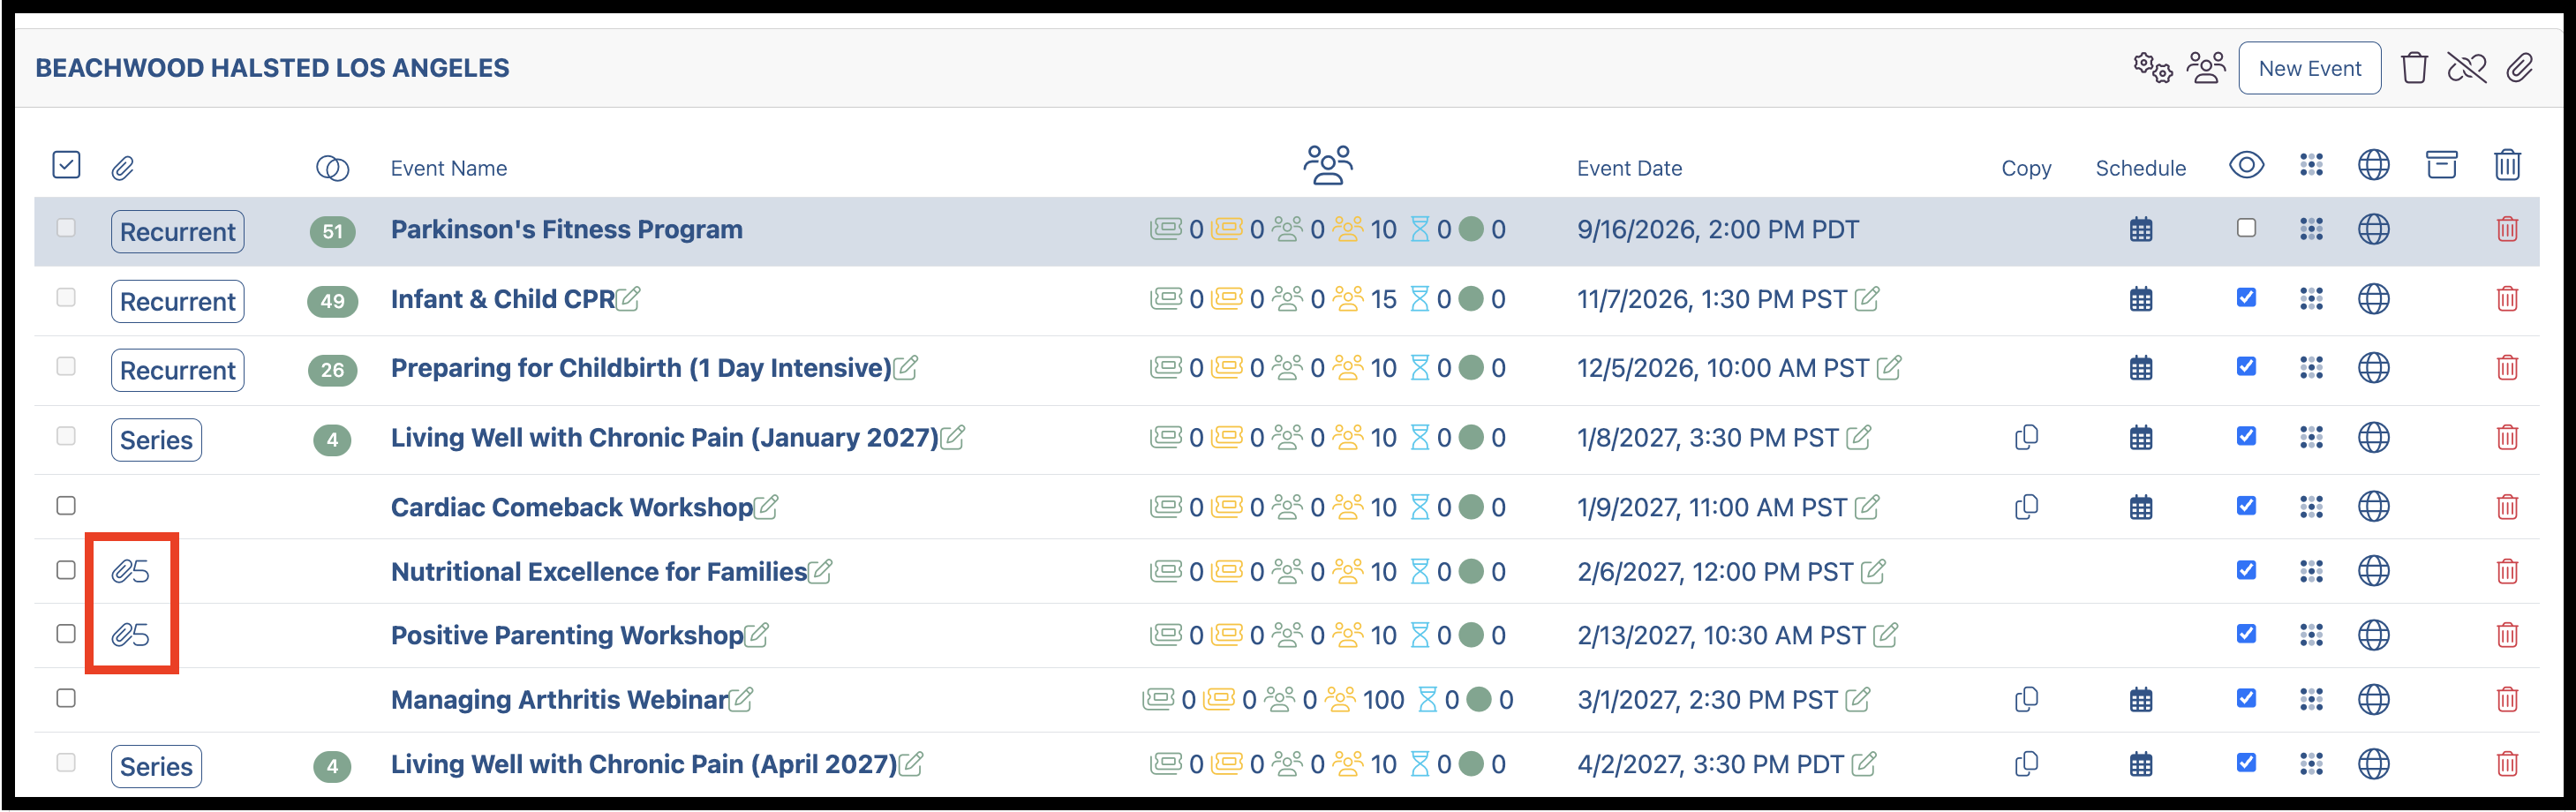Toggle the select-all checkbox in table header
This screenshot has height=812, width=2576.
[x=66, y=165]
